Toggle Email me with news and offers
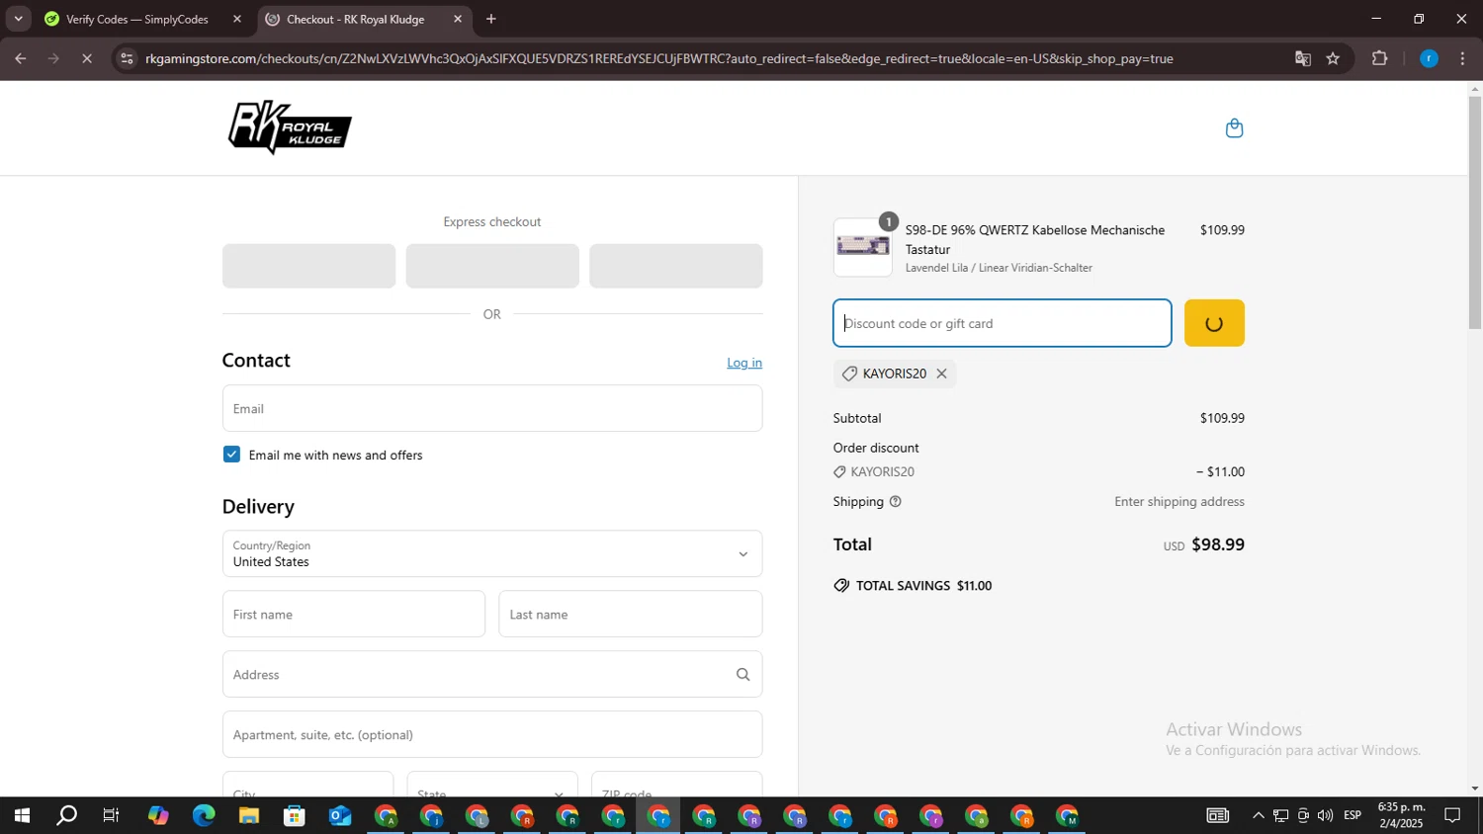The image size is (1483, 834). click(x=231, y=455)
